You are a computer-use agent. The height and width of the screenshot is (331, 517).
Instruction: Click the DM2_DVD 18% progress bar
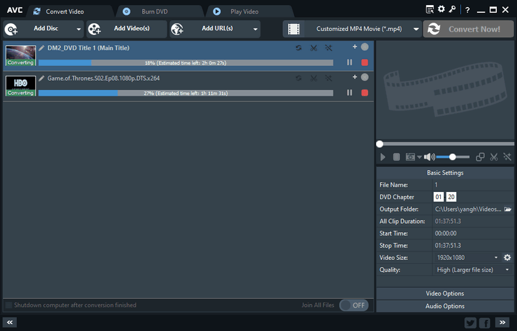186,63
